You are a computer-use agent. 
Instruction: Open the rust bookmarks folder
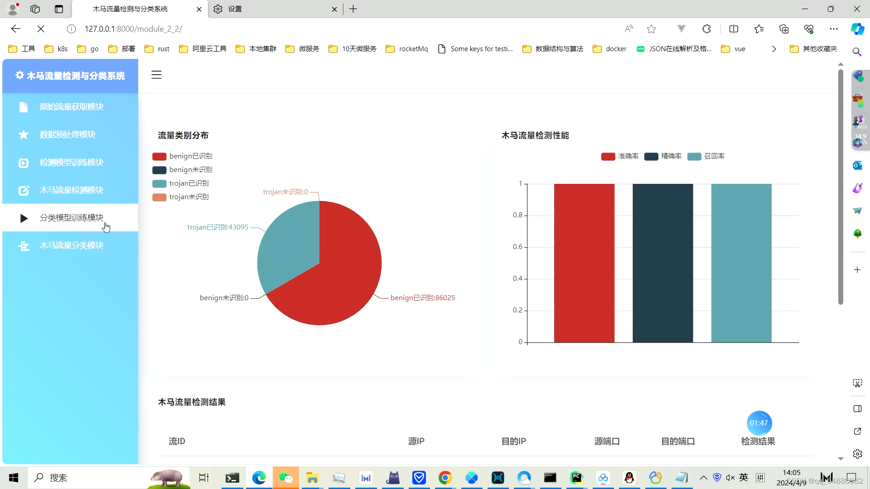tap(157, 49)
